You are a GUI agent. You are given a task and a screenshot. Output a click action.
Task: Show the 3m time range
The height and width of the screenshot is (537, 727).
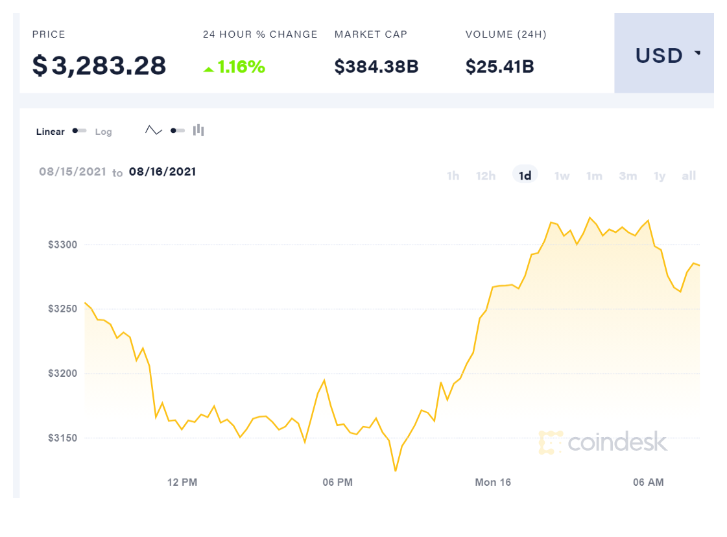point(628,176)
